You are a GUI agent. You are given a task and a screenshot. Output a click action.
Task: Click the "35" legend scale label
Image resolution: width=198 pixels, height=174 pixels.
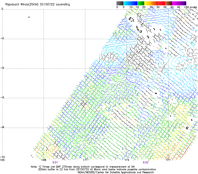pyautogui.click(x=165, y=7)
